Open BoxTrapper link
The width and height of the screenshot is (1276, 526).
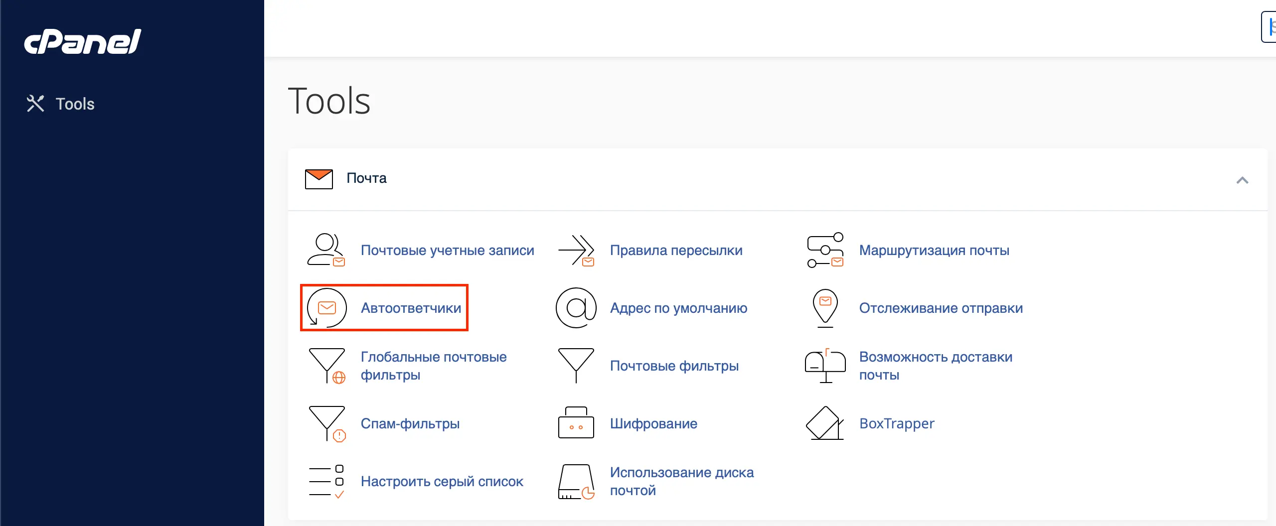point(897,423)
